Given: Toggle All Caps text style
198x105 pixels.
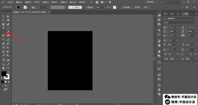Looking at the screenshot, I should 165,54.
